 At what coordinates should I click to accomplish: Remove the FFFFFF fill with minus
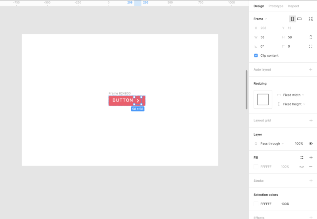point(311,167)
